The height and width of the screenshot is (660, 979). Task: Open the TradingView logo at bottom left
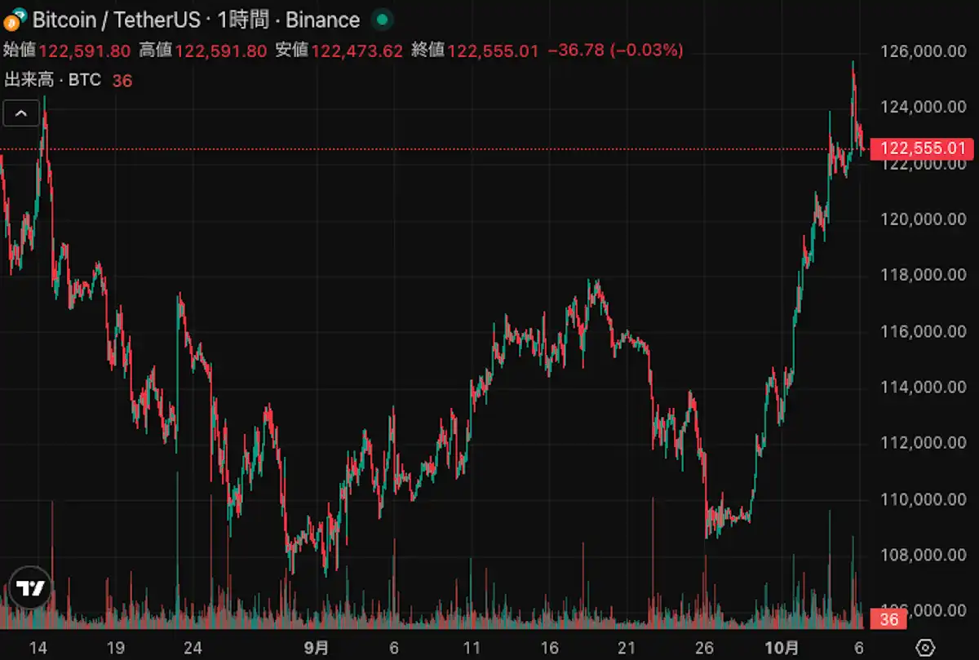(x=30, y=587)
